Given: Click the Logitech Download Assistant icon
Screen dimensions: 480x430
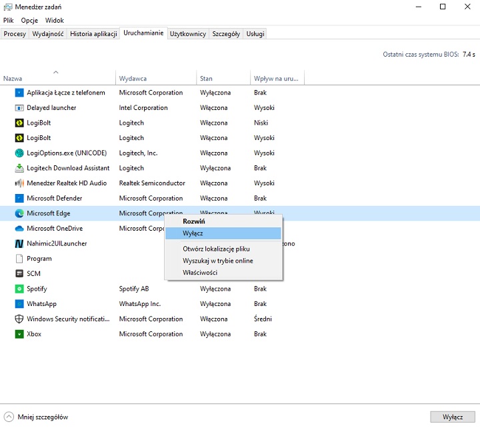Looking at the screenshot, I should point(19,168).
